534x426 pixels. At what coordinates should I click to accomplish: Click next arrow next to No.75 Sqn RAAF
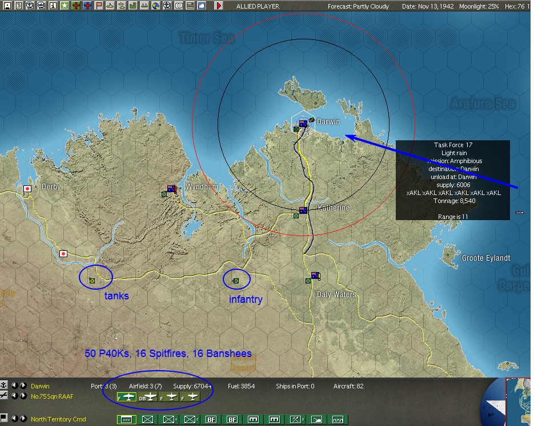(x=23, y=396)
